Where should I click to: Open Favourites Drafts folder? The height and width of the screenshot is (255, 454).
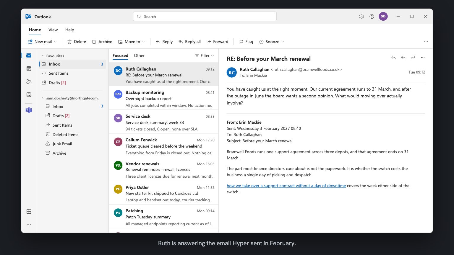[72, 83]
